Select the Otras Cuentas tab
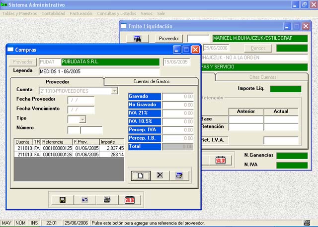 pos(262,77)
